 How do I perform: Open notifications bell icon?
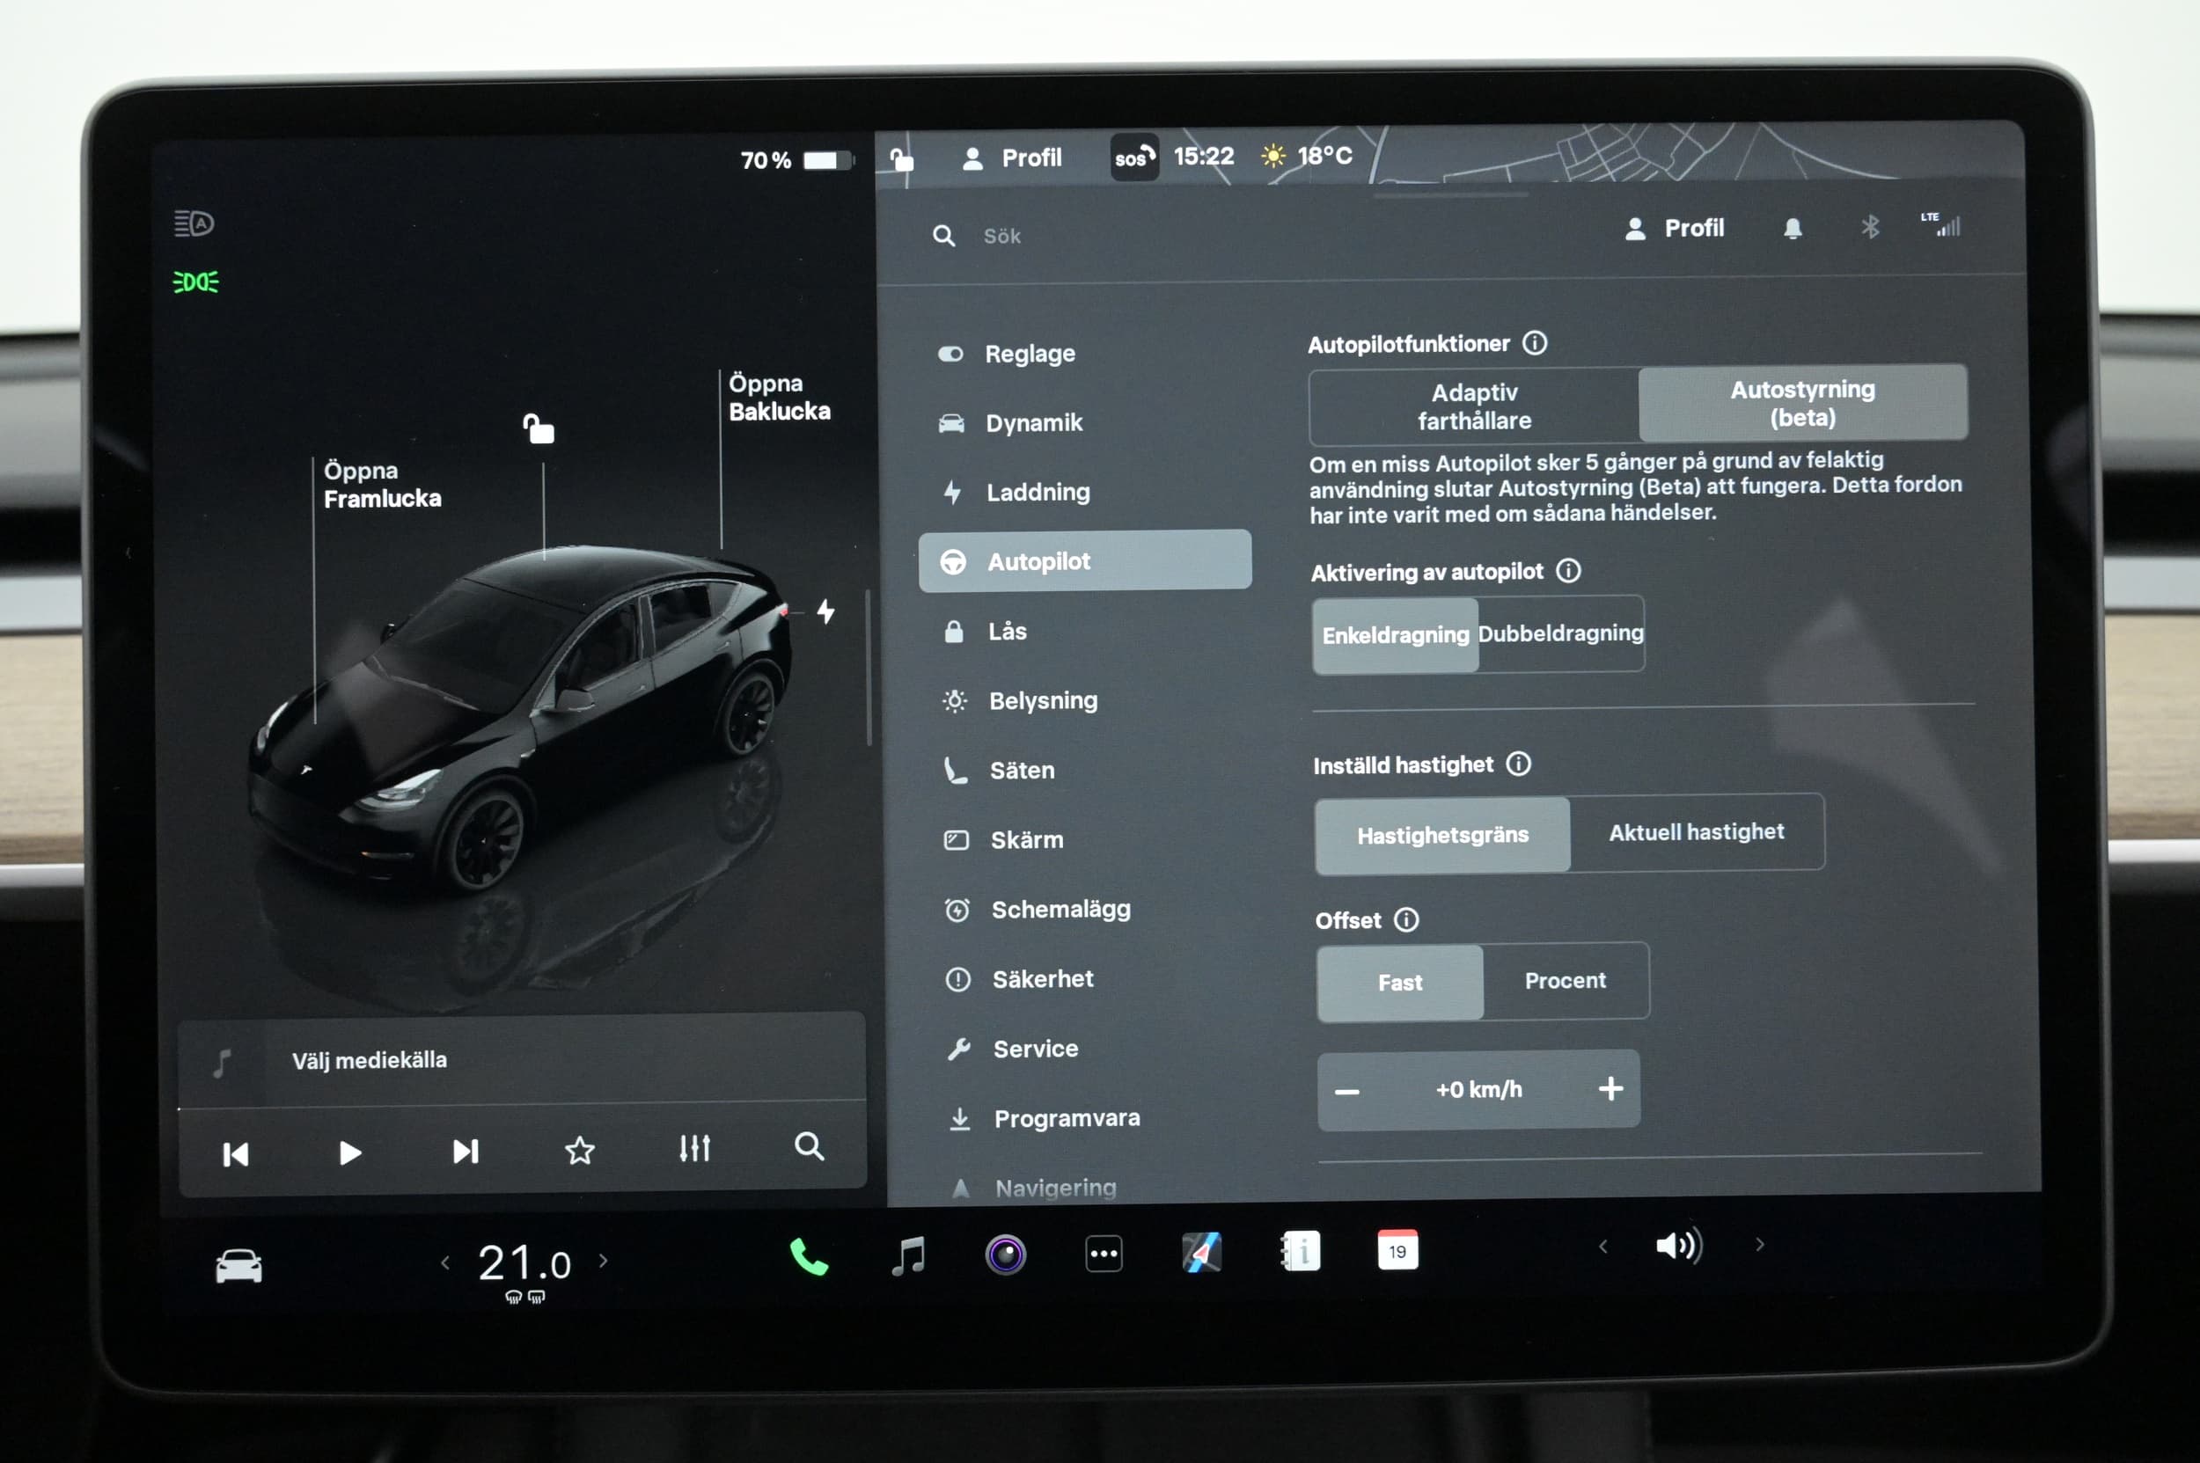click(1792, 229)
